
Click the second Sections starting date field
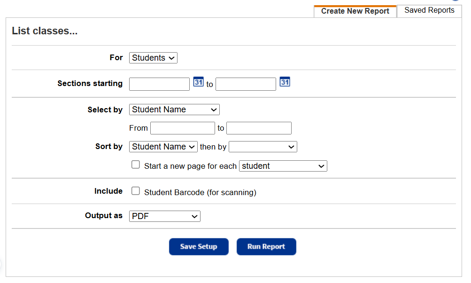[x=246, y=84]
